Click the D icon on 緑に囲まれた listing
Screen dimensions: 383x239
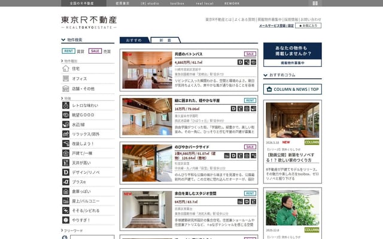point(233,109)
